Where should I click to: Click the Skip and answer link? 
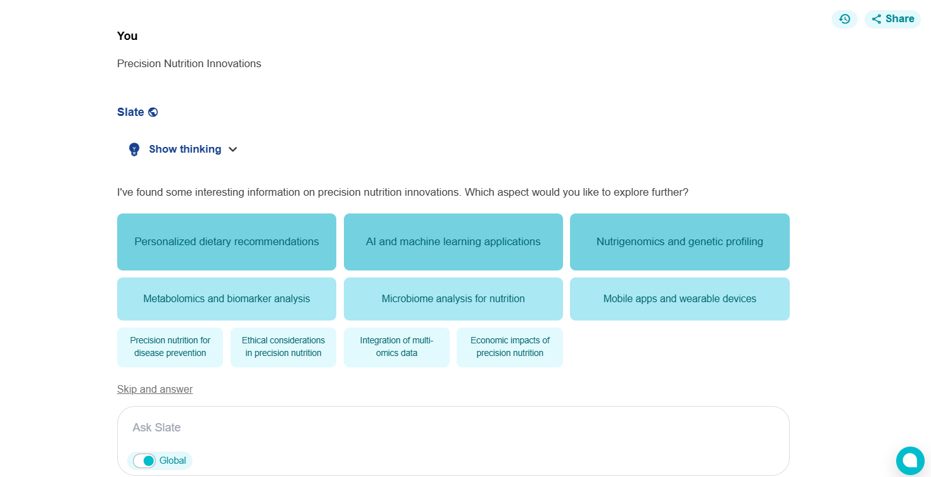(x=155, y=389)
